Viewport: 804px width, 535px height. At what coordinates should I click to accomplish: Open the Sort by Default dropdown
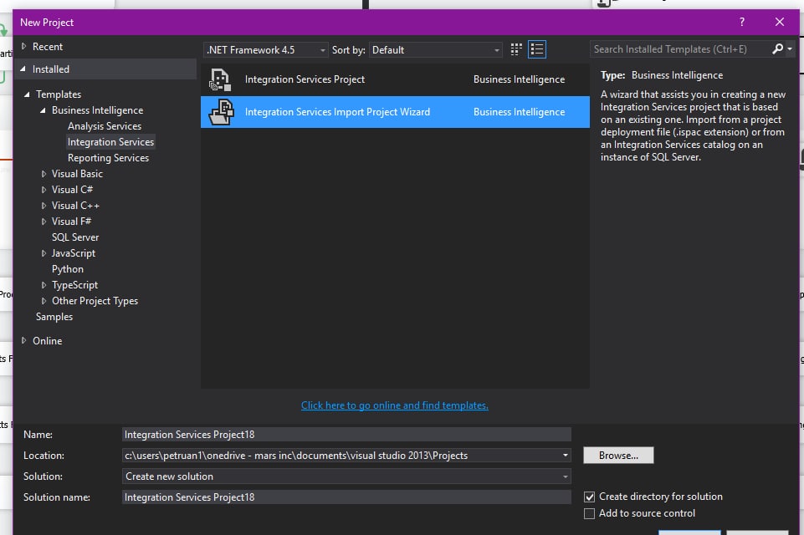[x=435, y=49]
